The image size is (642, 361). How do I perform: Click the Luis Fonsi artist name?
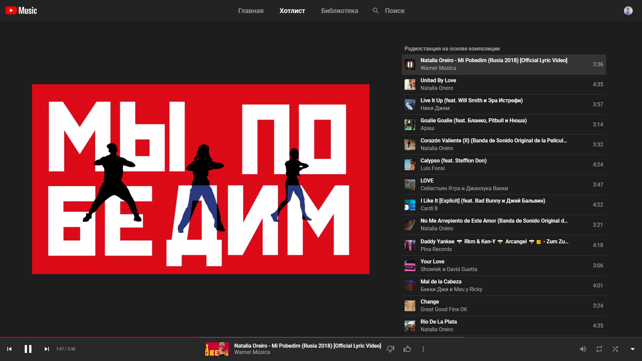(432, 168)
